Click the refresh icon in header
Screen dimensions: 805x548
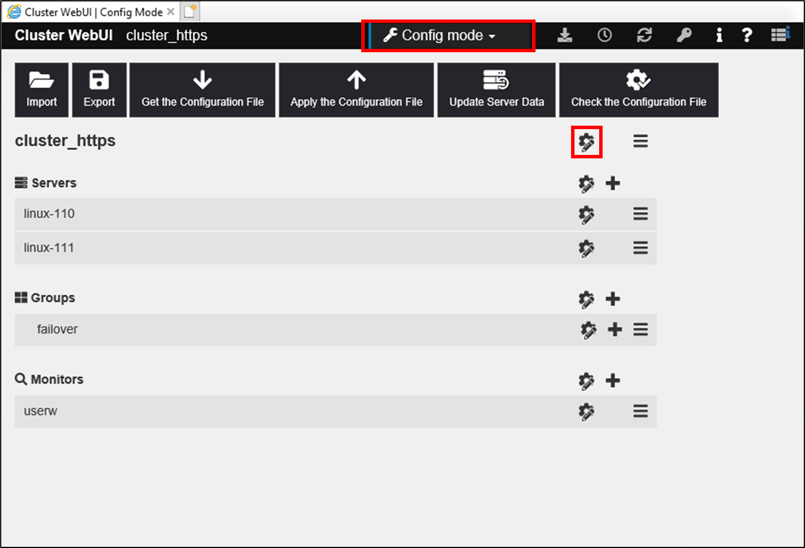[644, 36]
